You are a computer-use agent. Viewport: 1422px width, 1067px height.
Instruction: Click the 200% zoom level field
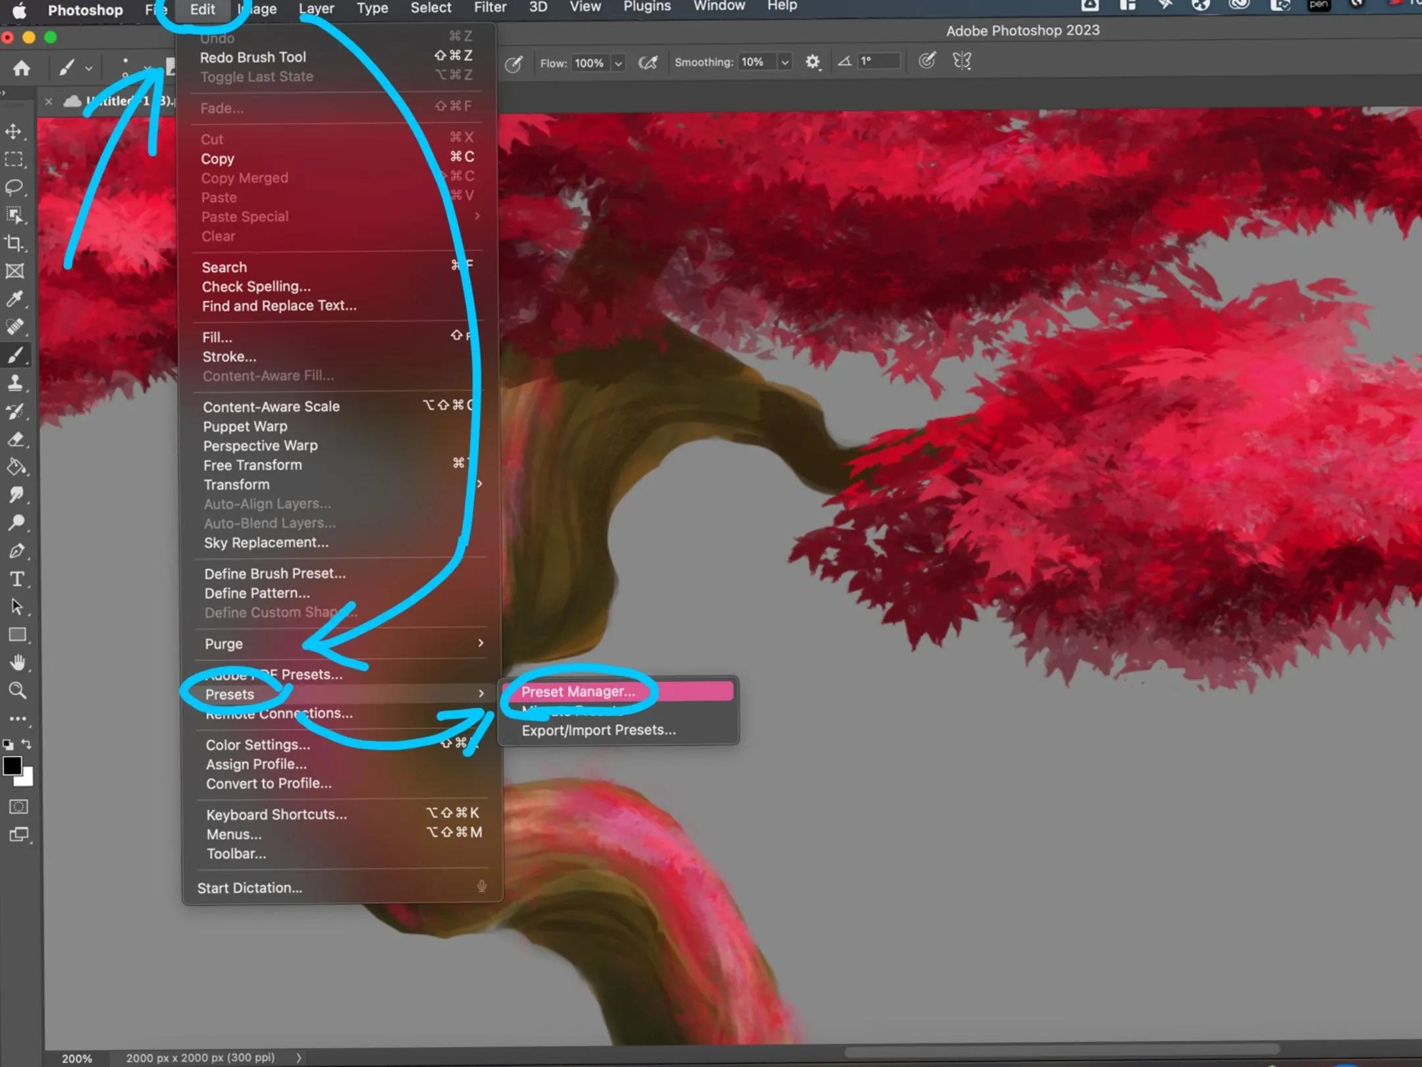click(x=77, y=1058)
